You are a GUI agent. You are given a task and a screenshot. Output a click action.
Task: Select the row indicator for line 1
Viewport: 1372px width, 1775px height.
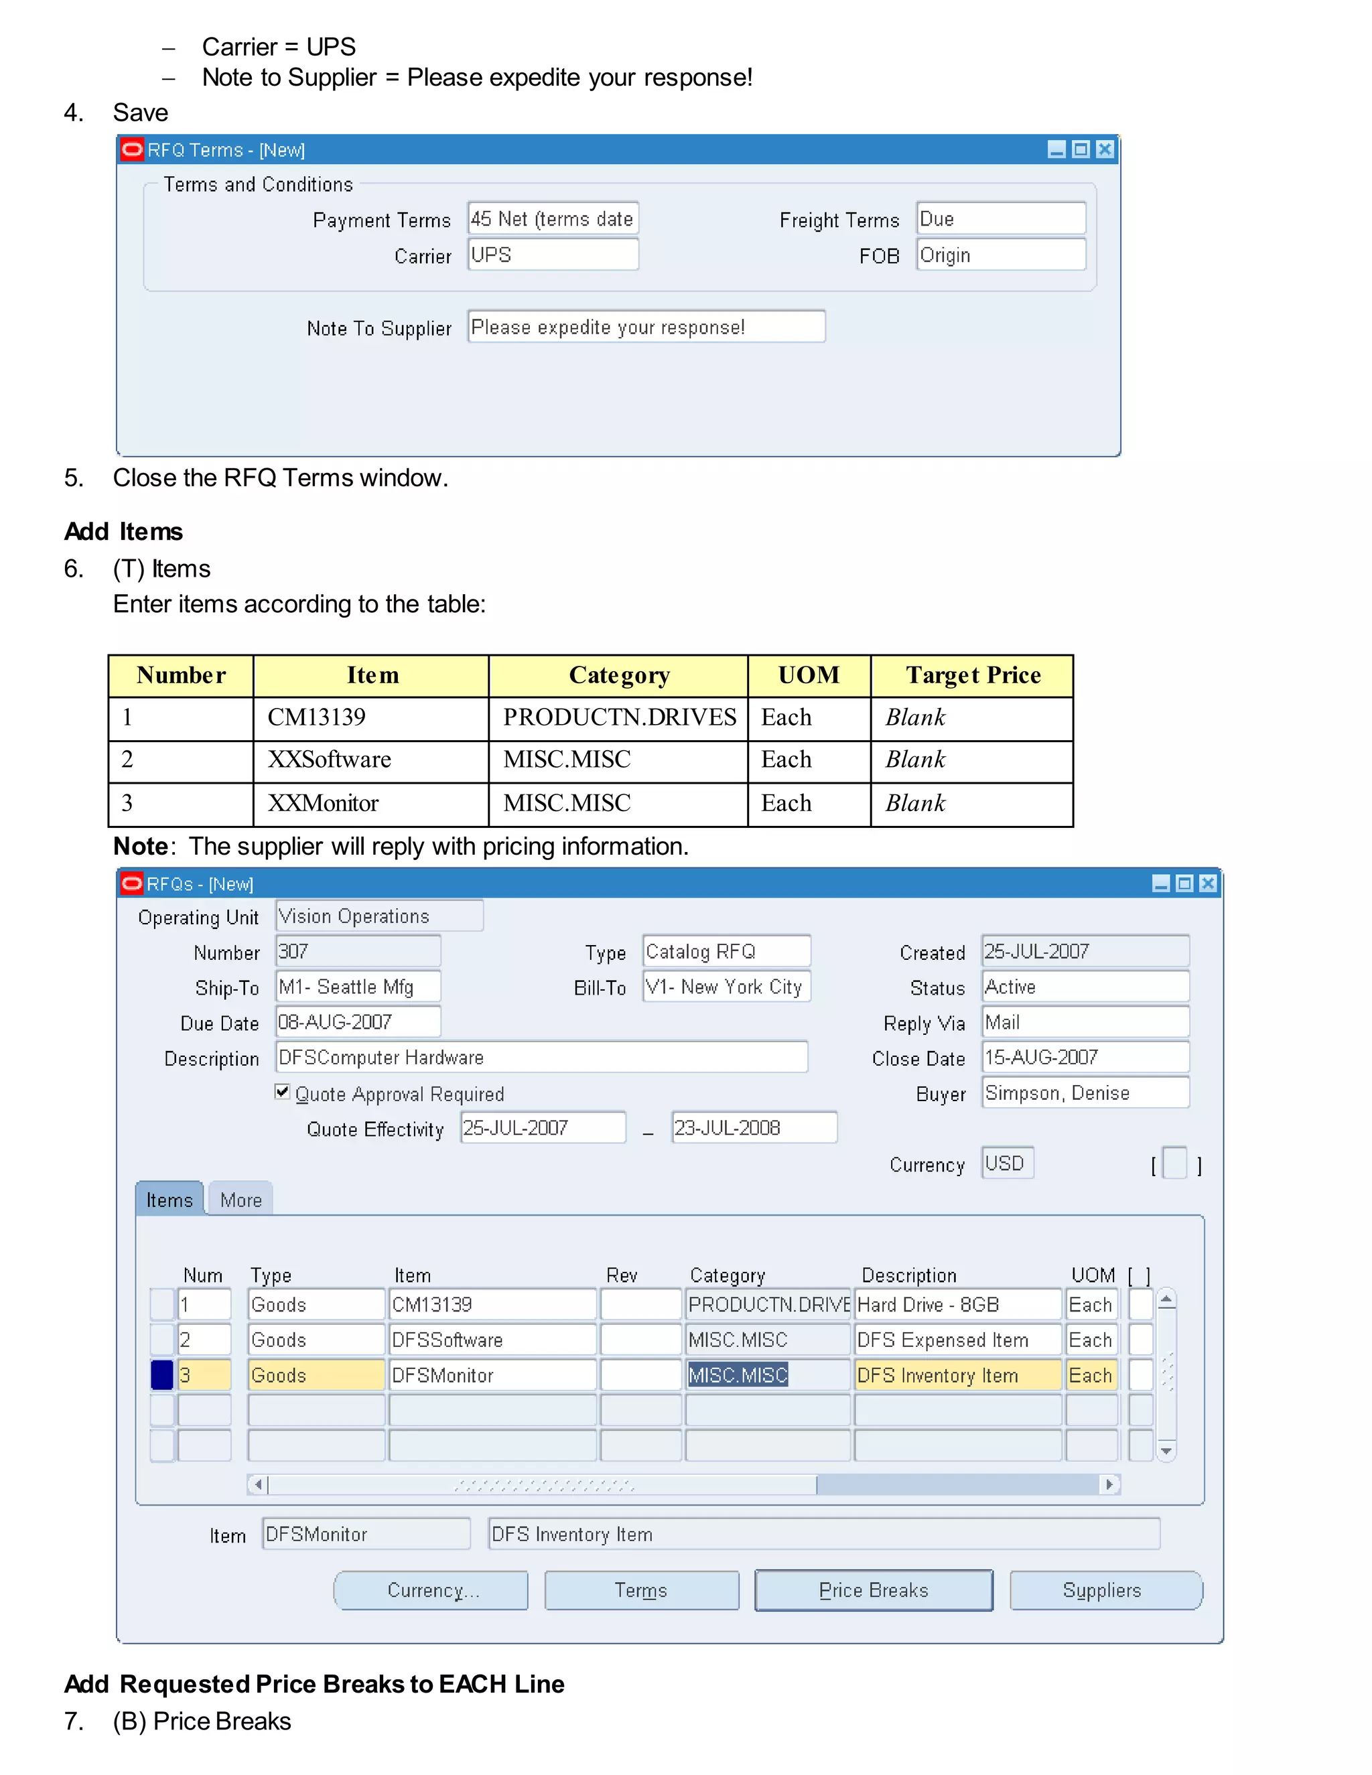(161, 1304)
